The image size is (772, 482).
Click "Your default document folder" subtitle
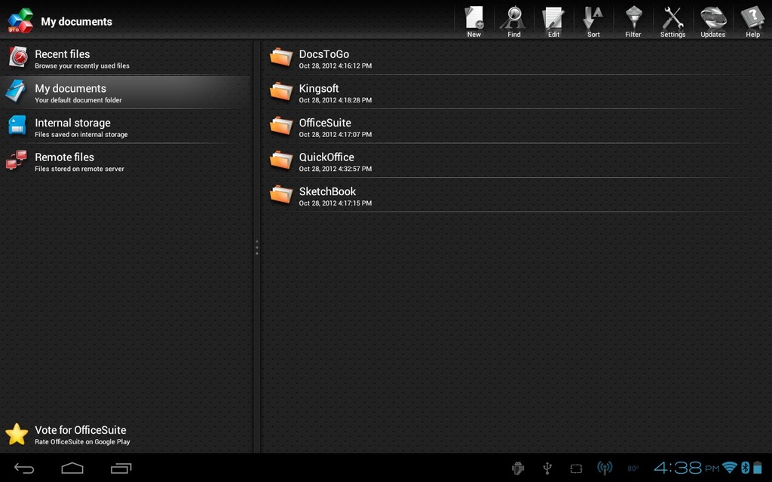pos(78,100)
